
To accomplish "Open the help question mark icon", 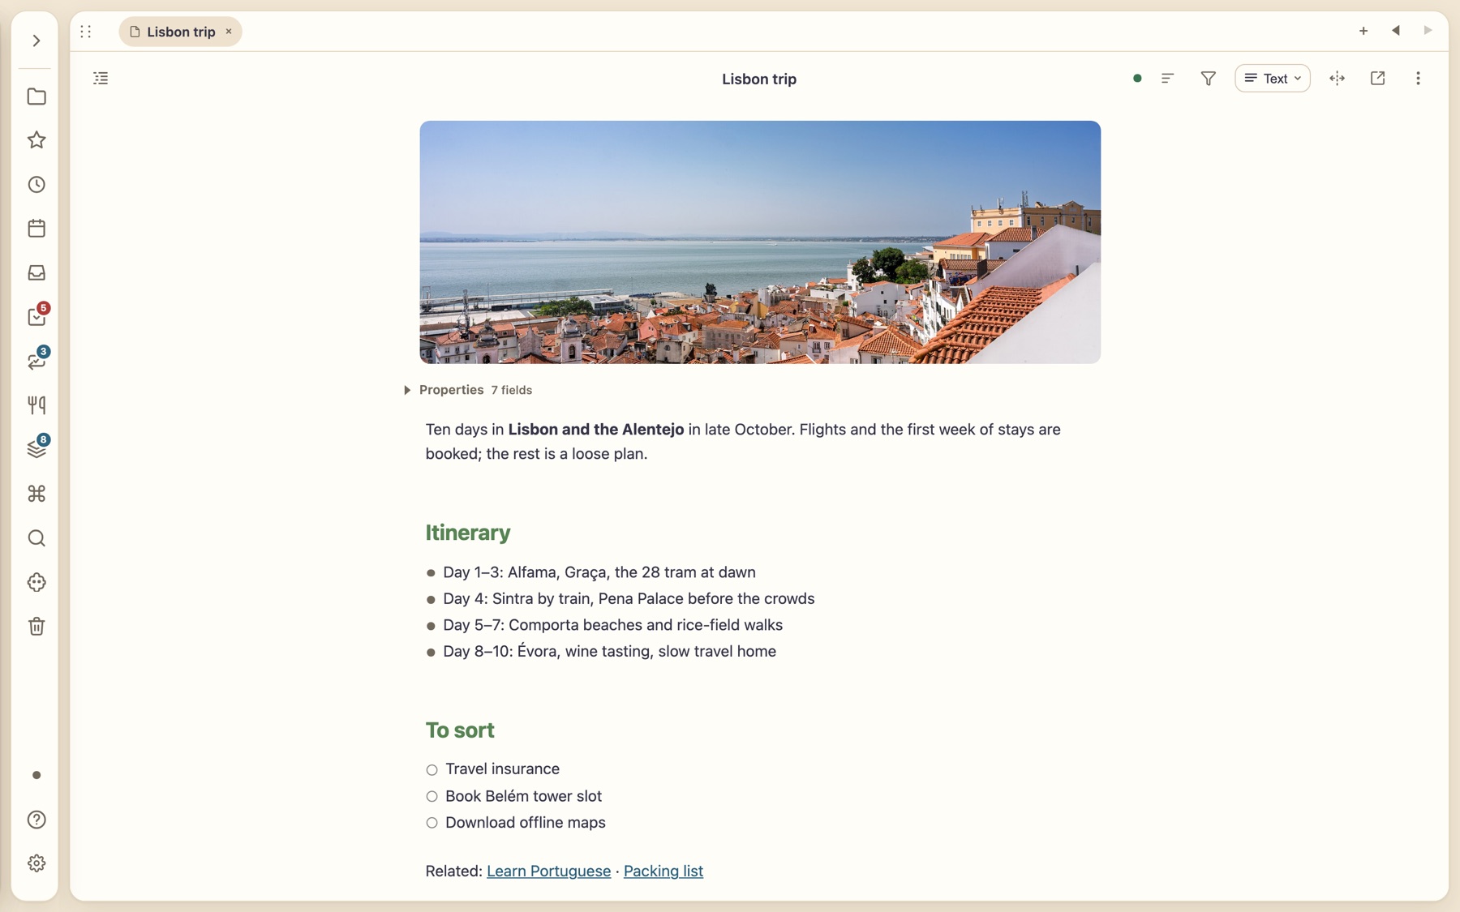I will [36, 820].
